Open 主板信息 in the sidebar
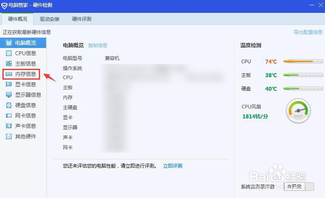 23,64
